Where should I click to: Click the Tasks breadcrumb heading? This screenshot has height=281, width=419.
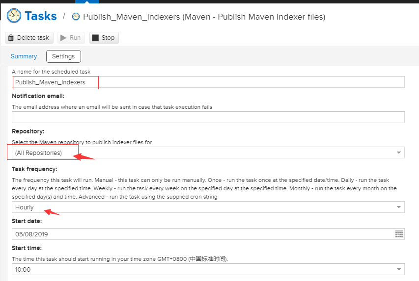click(41, 16)
